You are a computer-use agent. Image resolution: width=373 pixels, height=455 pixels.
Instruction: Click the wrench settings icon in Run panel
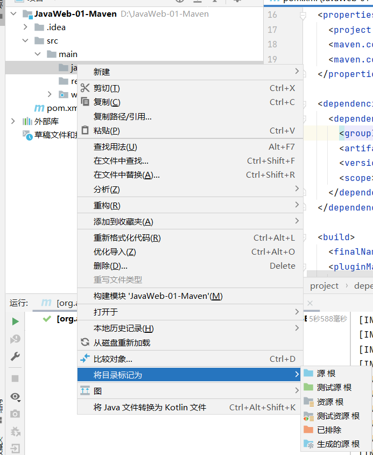tap(15, 356)
